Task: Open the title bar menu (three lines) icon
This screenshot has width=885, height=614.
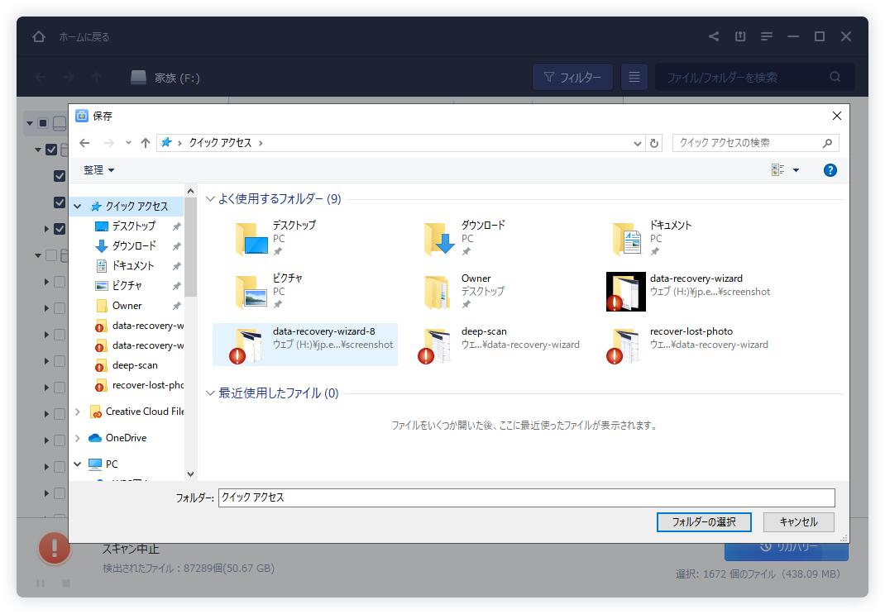Action: tap(767, 36)
